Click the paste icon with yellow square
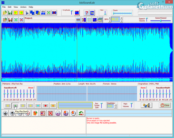The width and height of the screenshot is (174, 138). pos(38,12)
